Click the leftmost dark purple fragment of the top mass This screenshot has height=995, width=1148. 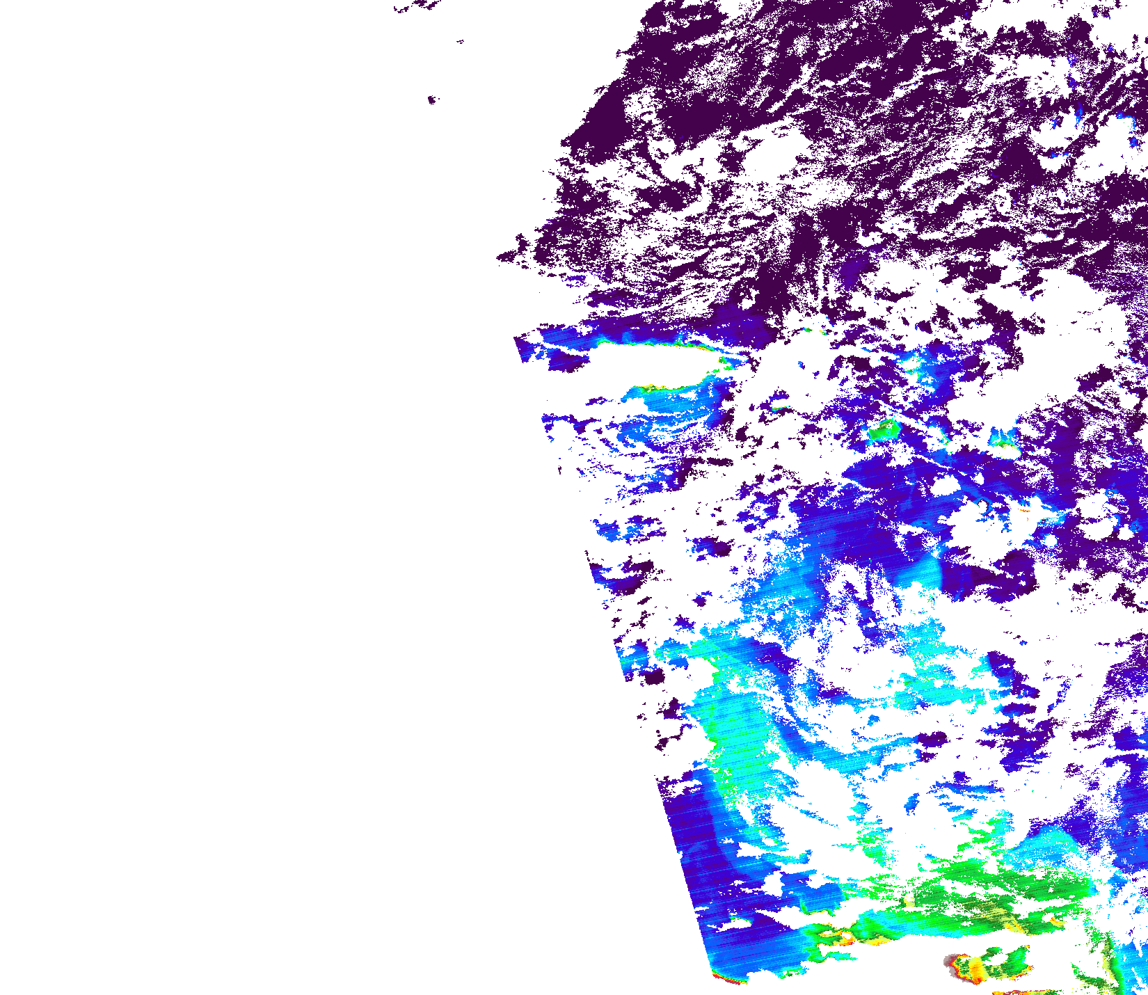coord(511,254)
